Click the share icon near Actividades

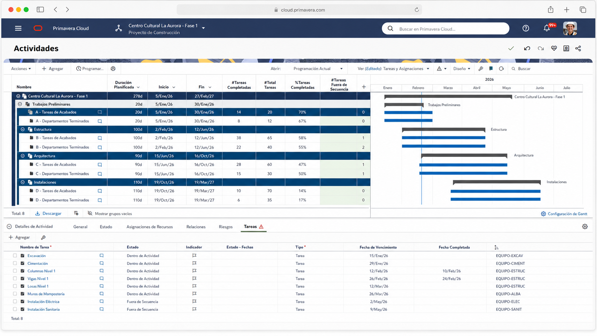pos(578,49)
